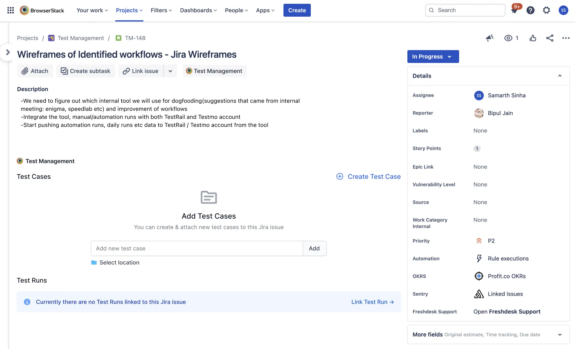Expand the left sidebar chevron
This screenshot has width=575, height=349.
(8, 52)
